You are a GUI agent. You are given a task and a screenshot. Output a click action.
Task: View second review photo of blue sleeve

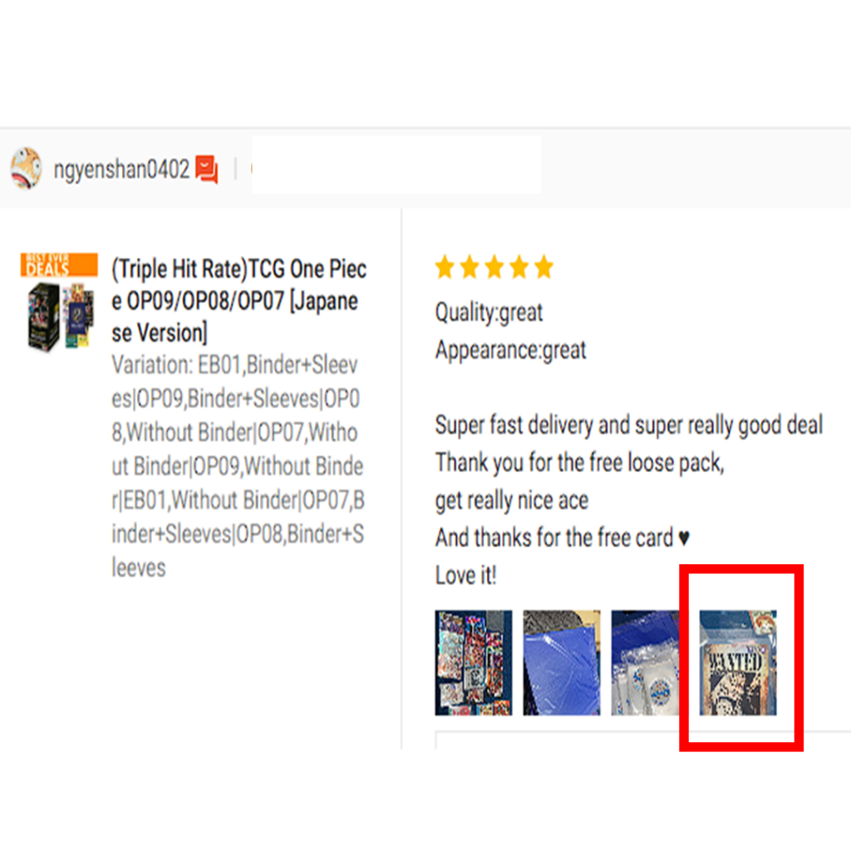pos(562,662)
